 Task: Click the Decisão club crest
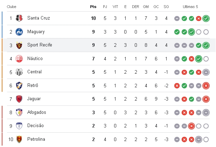click(19, 126)
